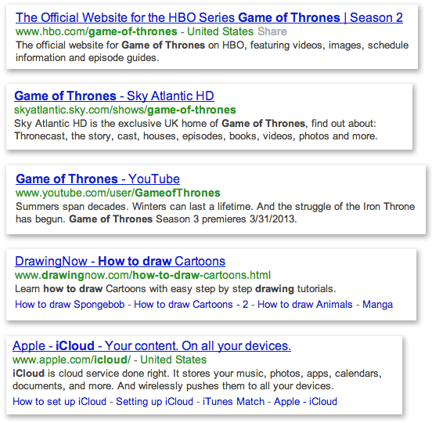Open Game of Thrones - YouTube result title
Image resolution: width=432 pixels, height=423 pixels.
pyautogui.click(x=98, y=179)
